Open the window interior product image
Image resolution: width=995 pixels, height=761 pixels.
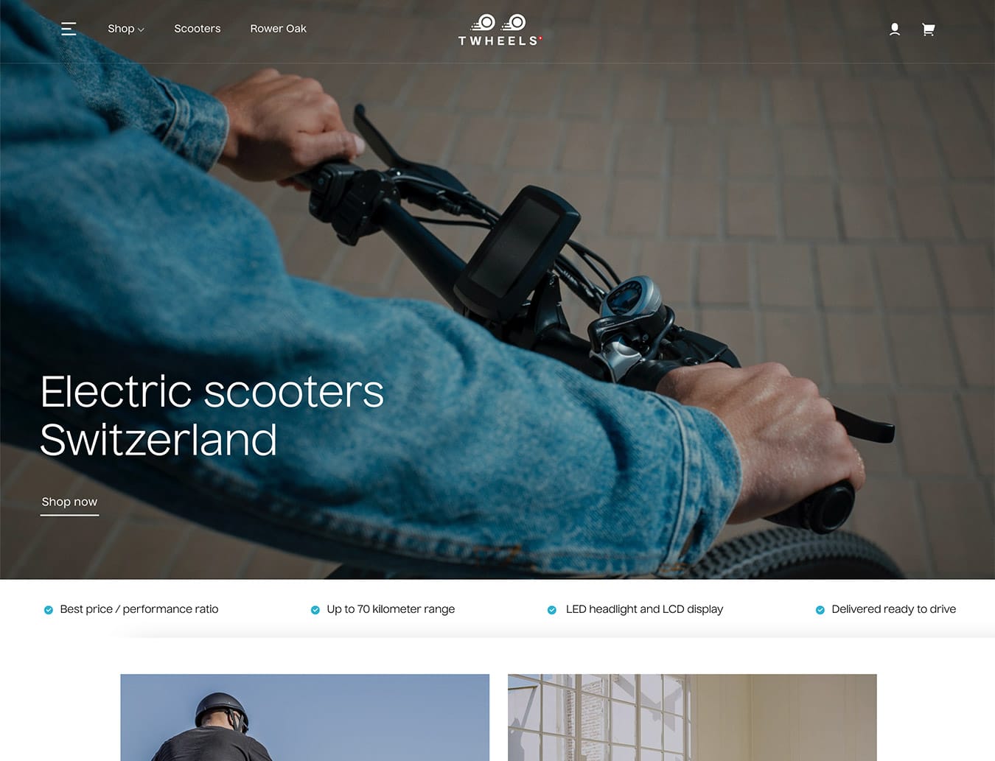pos(692,718)
